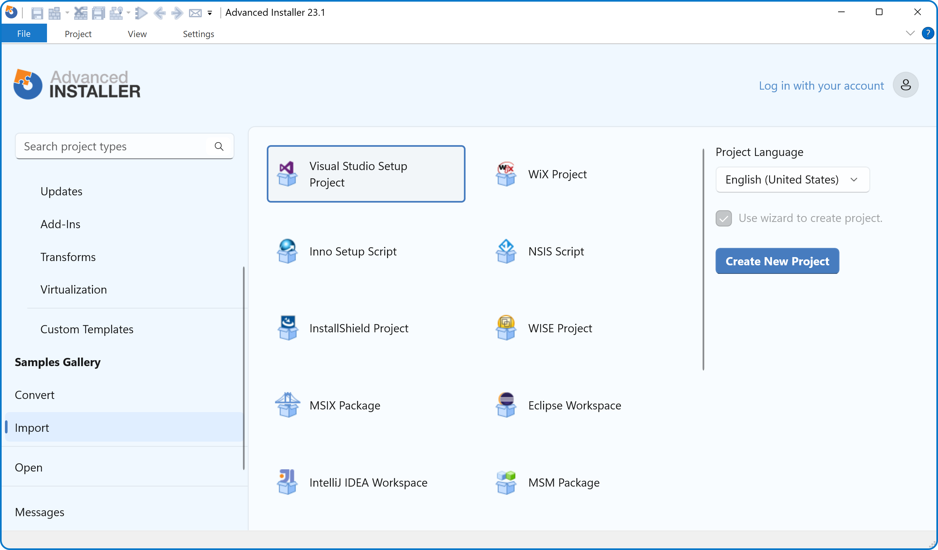The image size is (938, 550).
Task: Switch to the Settings ribbon tab
Action: pos(198,34)
